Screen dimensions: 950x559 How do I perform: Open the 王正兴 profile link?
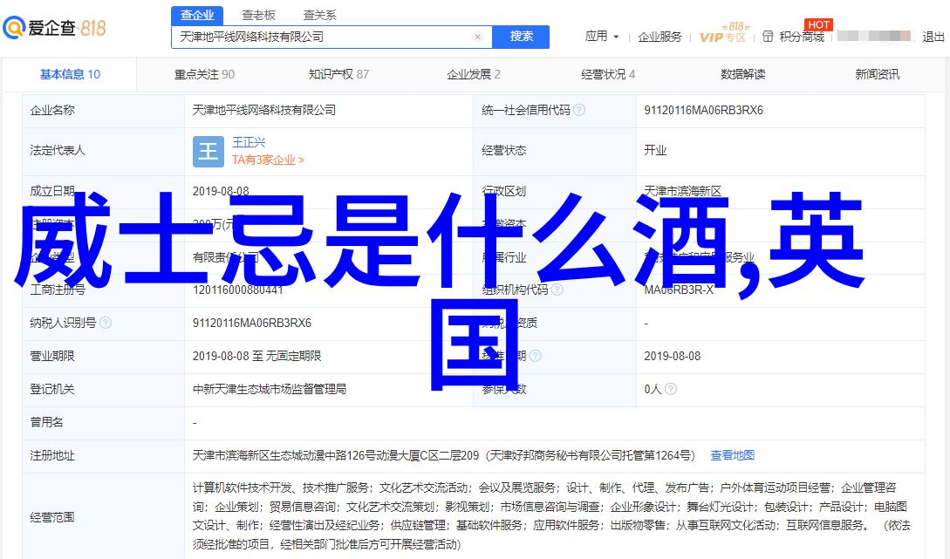[x=249, y=142]
